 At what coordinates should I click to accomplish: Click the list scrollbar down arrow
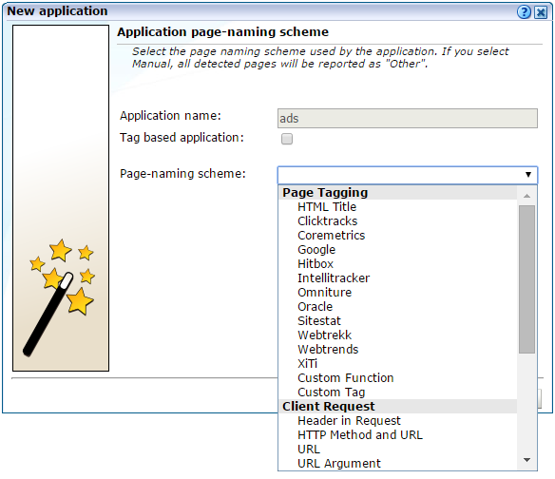click(x=526, y=460)
